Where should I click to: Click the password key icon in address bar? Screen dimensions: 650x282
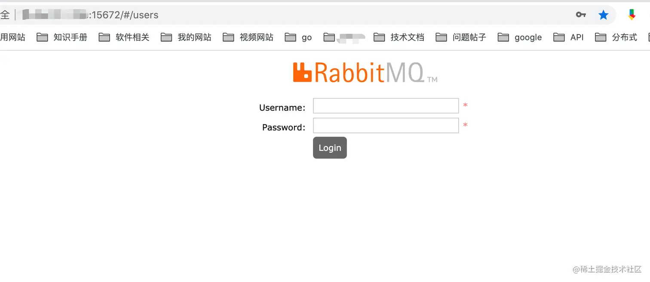coord(581,15)
